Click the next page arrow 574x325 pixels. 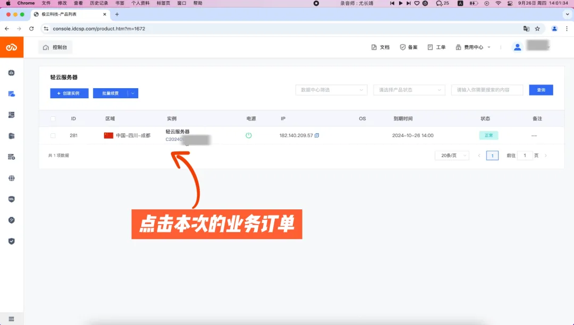[x=546, y=156]
